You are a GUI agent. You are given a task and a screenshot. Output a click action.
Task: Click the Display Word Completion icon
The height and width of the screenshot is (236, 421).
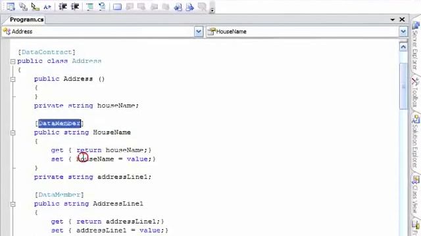(x=47, y=7)
